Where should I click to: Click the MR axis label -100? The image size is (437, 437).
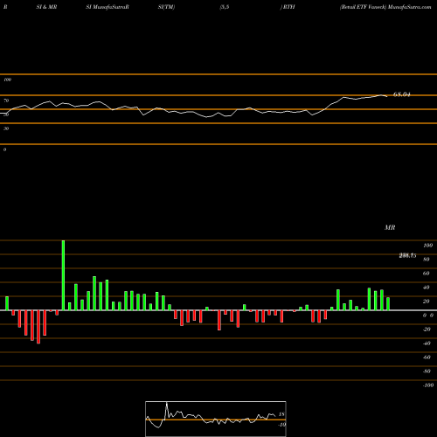pyautogui.click(x=428, y=385)
